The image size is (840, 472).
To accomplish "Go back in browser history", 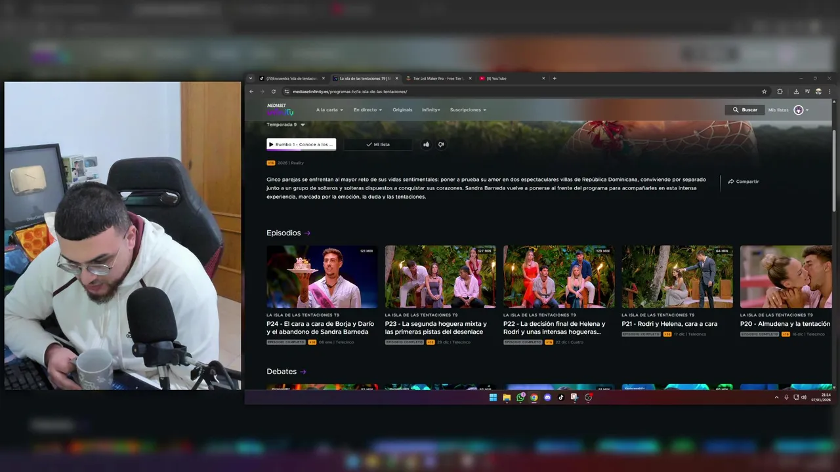I will click(251, 92).
